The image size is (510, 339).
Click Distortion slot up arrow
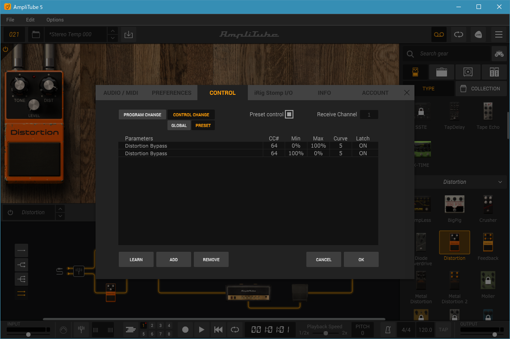coord(60,209)
